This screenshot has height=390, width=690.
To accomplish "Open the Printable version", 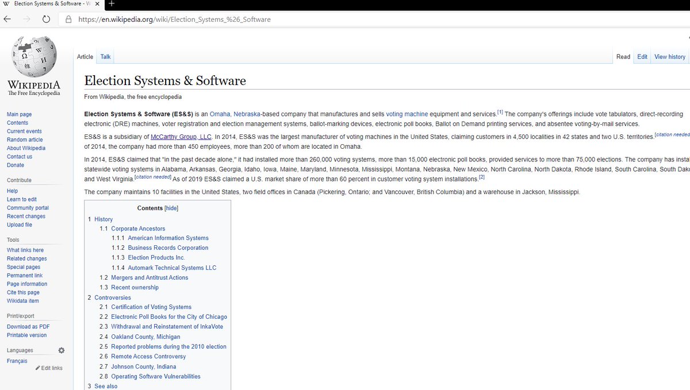I will (x=27, y=335).
